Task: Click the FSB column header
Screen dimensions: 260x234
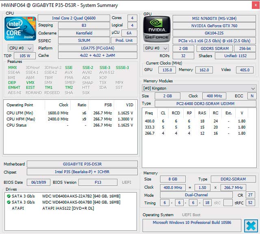Action: point(102,105)
